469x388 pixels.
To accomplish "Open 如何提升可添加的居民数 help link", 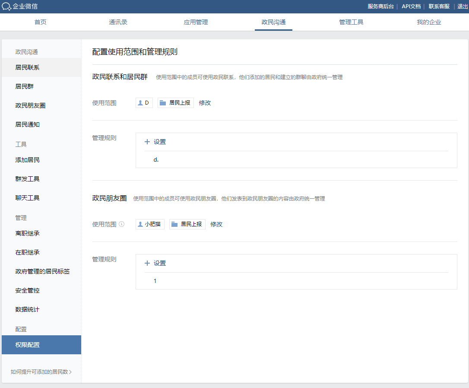I will [x=41, y=372].
